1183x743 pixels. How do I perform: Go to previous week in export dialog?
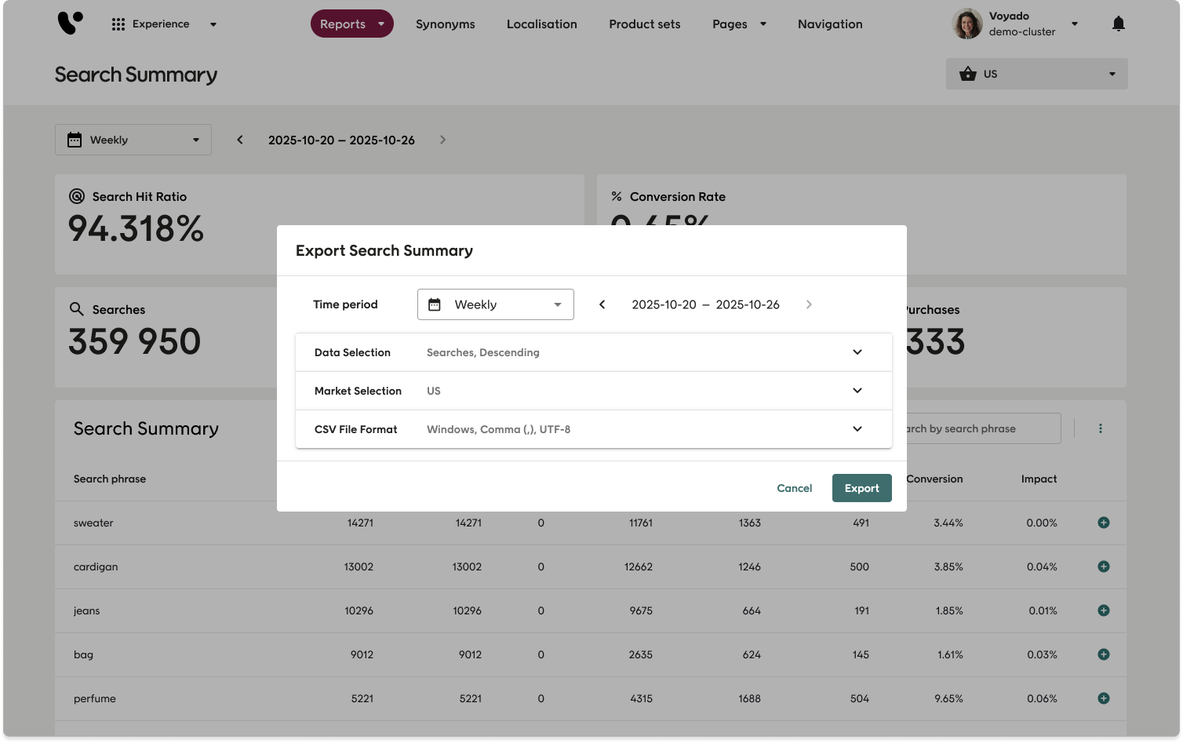click(x=602, y=304)
